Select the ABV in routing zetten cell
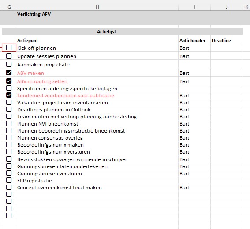250x229 pixels. tap(97, 81)
